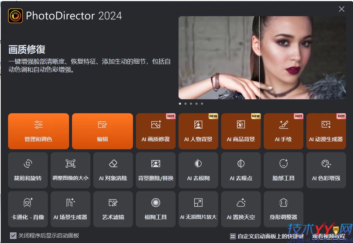The height and width of the screenshot is (243, 353).
Task: Open AI 对象消除
Action: 113,170
